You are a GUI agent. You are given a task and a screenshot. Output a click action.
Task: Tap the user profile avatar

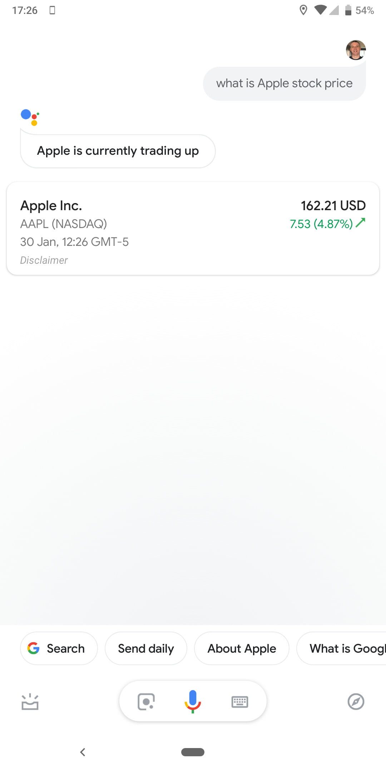click(356, 50)
